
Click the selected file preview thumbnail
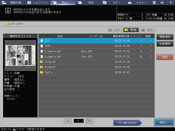point(20,55)
